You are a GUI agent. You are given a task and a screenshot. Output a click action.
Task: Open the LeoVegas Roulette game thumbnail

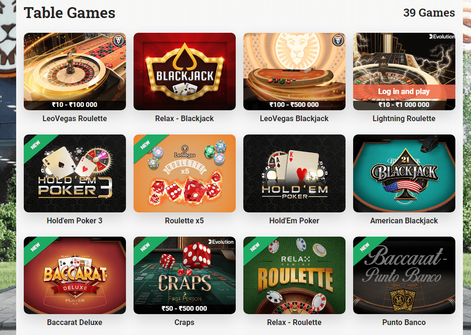click(75, 71)
